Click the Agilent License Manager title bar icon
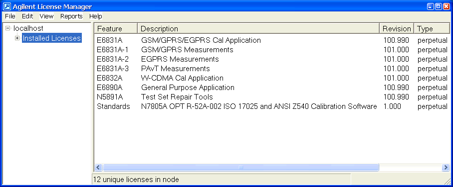The image size is (453, 187). point(6,6)
